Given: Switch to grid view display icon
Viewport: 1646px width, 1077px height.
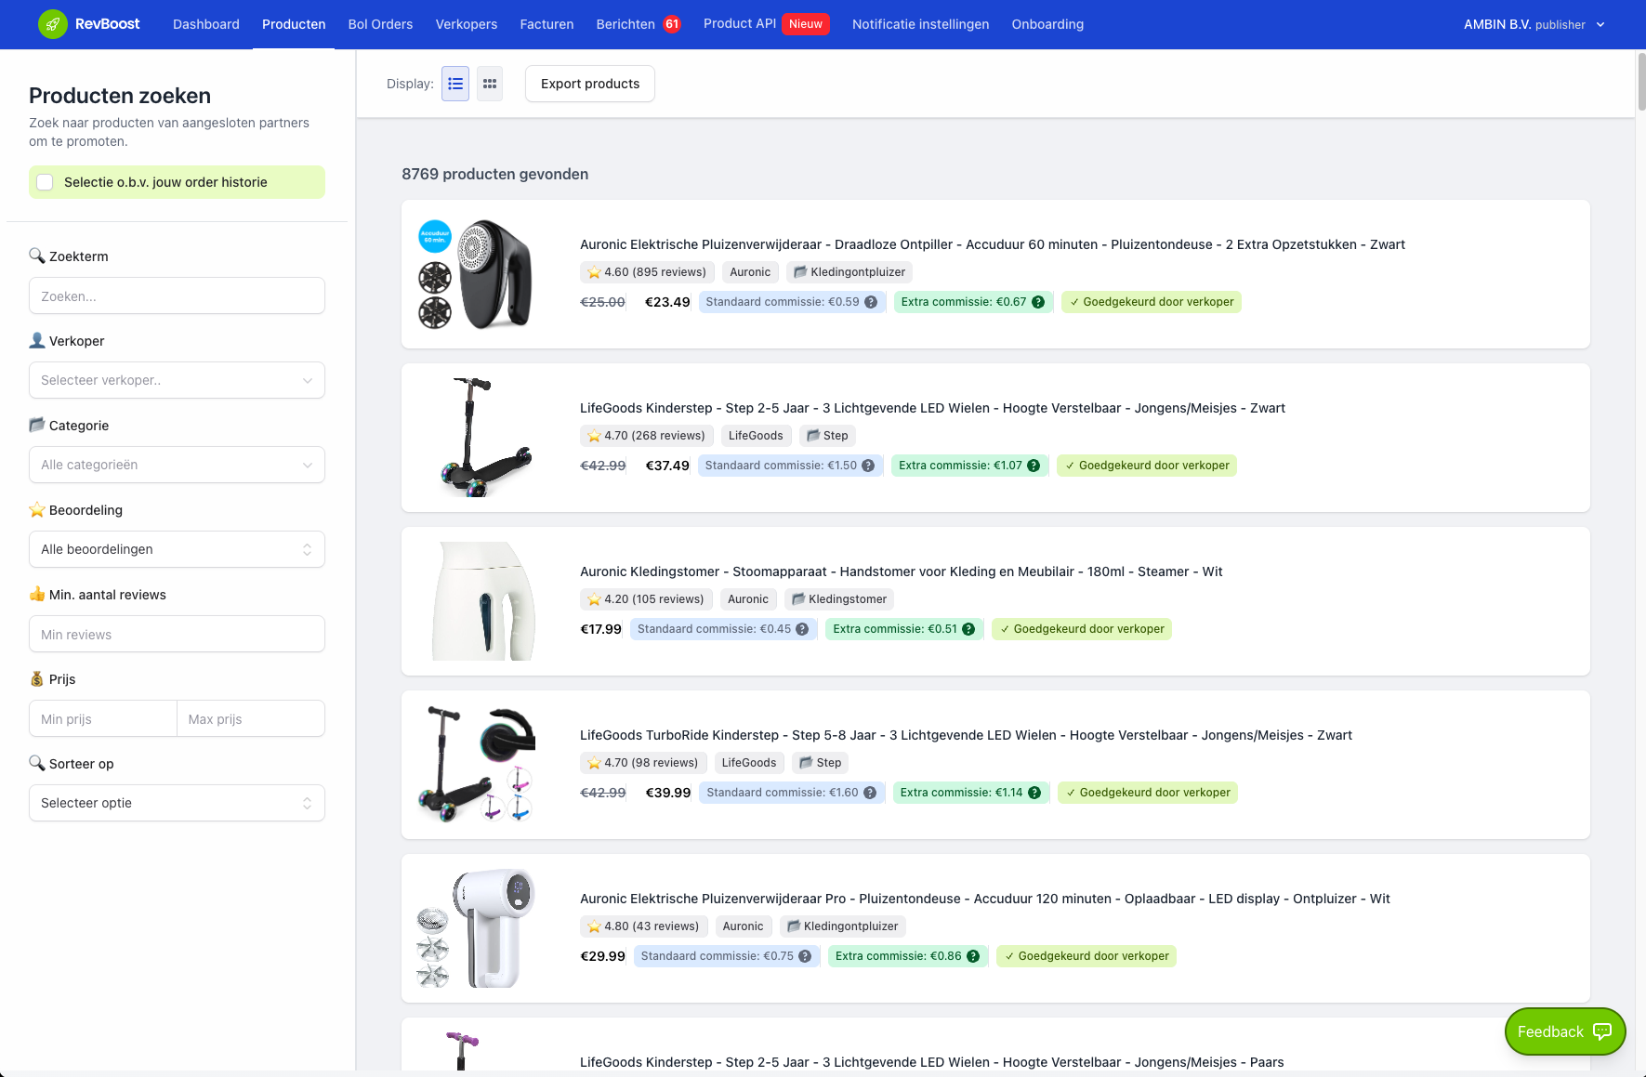Looking at the screenshot, I should click(490, 84).
